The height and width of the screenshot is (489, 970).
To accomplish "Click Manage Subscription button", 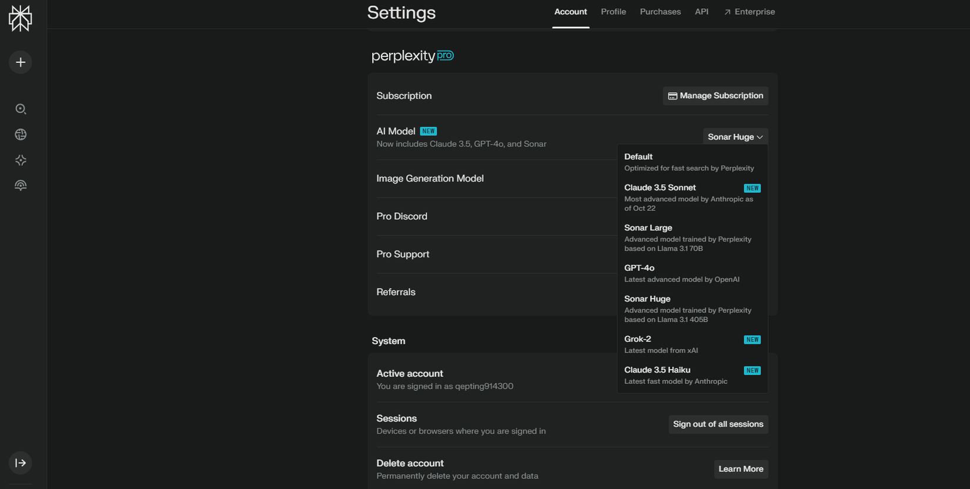I will pos(715,96).
